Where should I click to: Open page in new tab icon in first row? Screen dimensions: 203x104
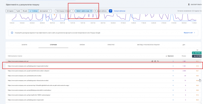[155, 61]
